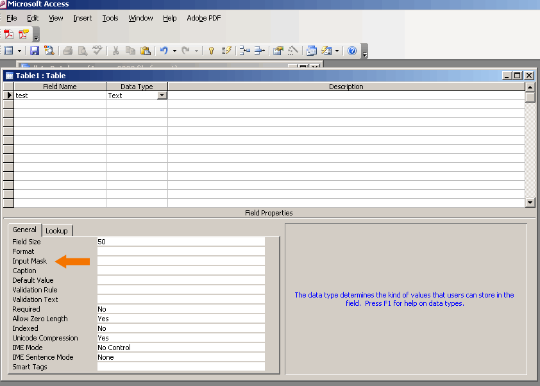Click the Delete Rows icon
The image size is (540, 386).
pyautogui.click(x=259, y=51)
